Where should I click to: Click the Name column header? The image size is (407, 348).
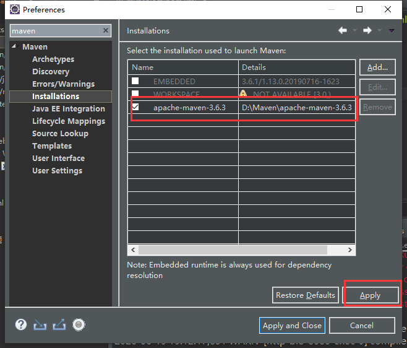click(x=182, y=67)
